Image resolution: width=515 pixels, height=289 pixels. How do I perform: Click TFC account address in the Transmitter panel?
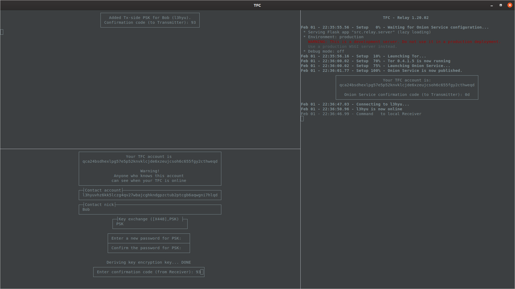(x=150, y=161)
